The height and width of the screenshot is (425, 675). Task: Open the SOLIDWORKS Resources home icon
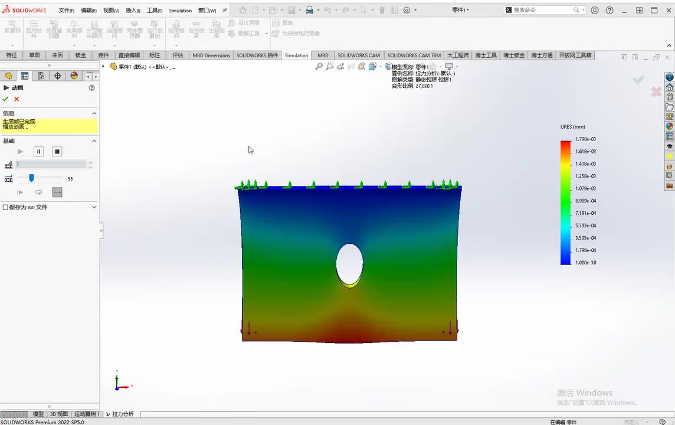670,87
